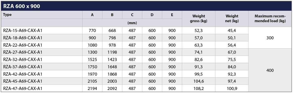Click the maximum load value 300

tap(270, 38)
